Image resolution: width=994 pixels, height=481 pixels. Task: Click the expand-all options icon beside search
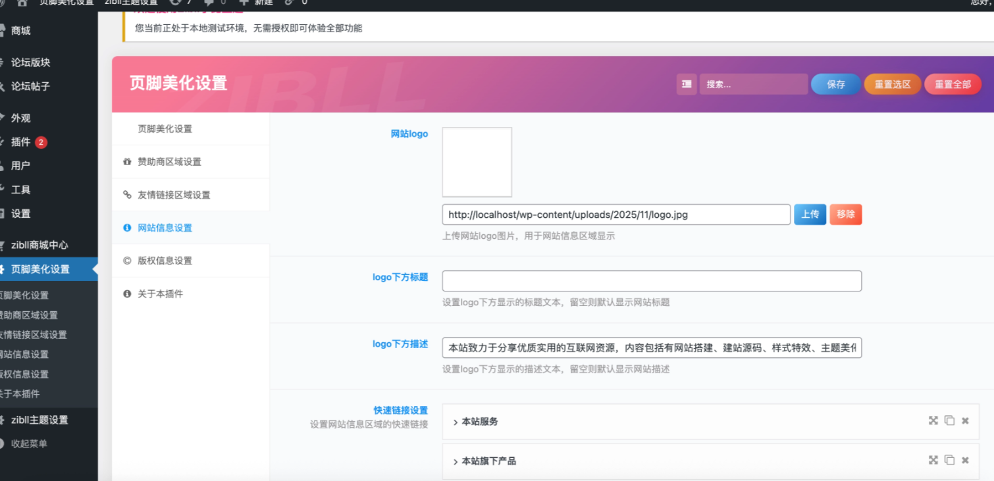(x=687, y=84)
